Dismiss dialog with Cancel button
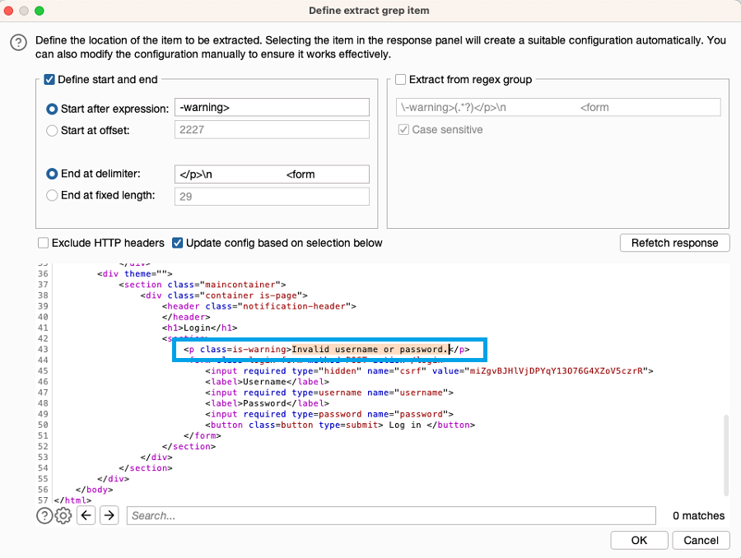This screenshot has height=558, width=741. coord(701,540)
